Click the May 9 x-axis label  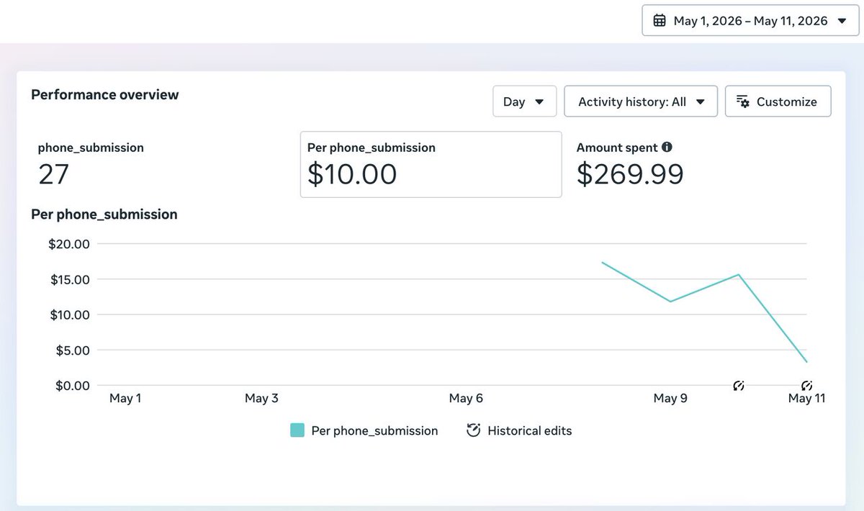(x=670, y=398)
